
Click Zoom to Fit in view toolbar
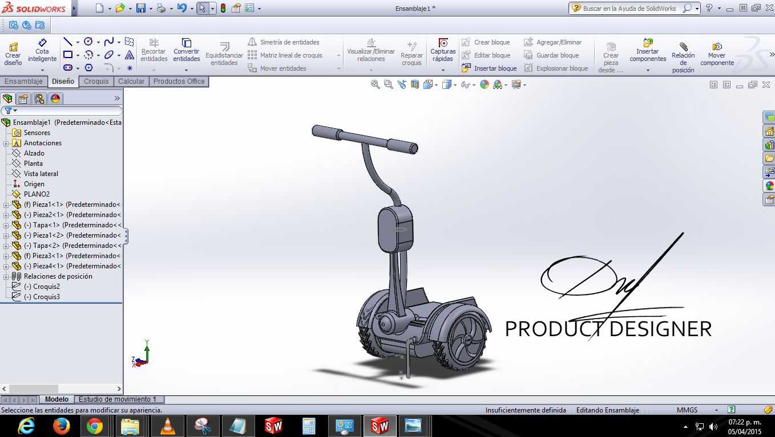pos(375,84)
